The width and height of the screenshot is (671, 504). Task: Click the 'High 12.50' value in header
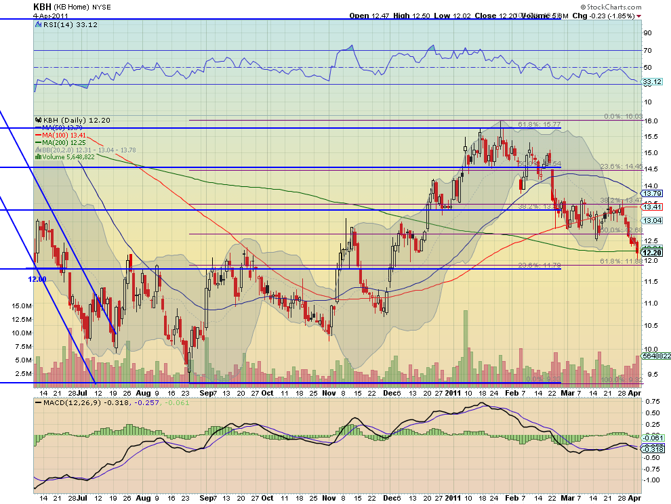point(411,16)
